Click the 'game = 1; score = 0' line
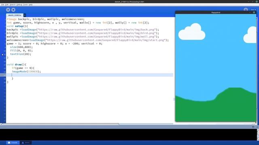Screen dimensions: 259x145 (55, 43)
